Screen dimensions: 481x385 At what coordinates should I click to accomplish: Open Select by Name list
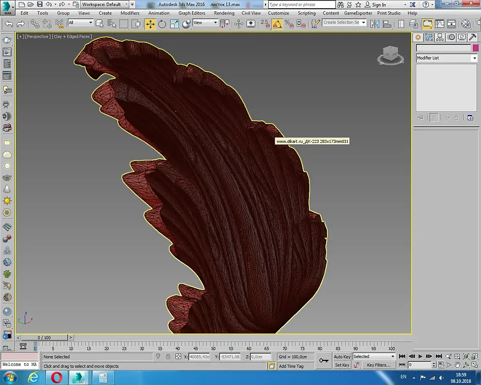pos(111,24)
